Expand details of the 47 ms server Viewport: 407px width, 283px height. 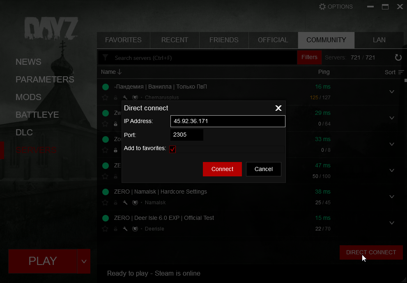coord(392,170)
